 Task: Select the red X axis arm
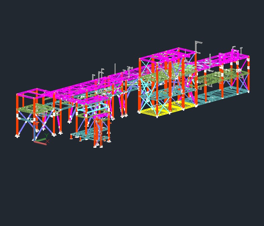(x=41, y=143)
